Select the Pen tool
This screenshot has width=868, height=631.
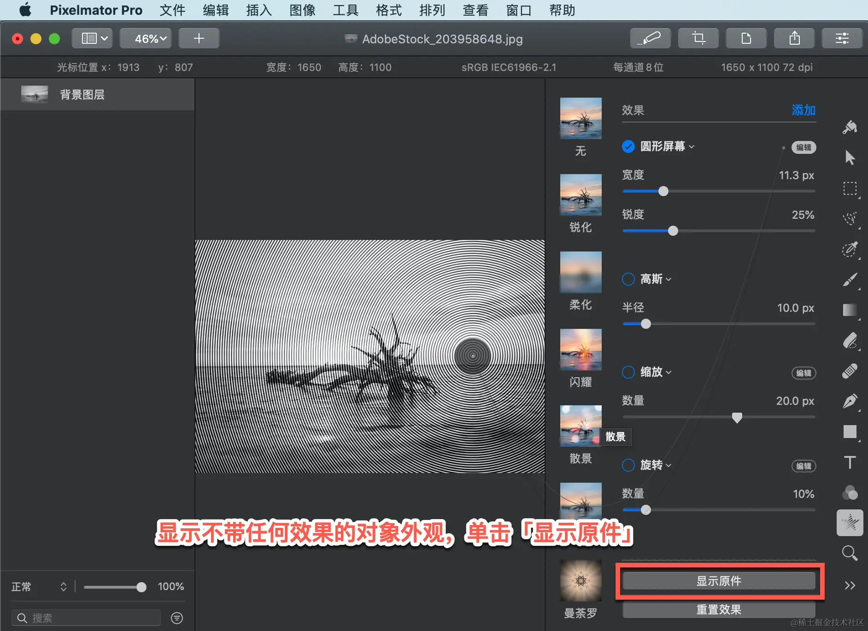pos(850,401)
